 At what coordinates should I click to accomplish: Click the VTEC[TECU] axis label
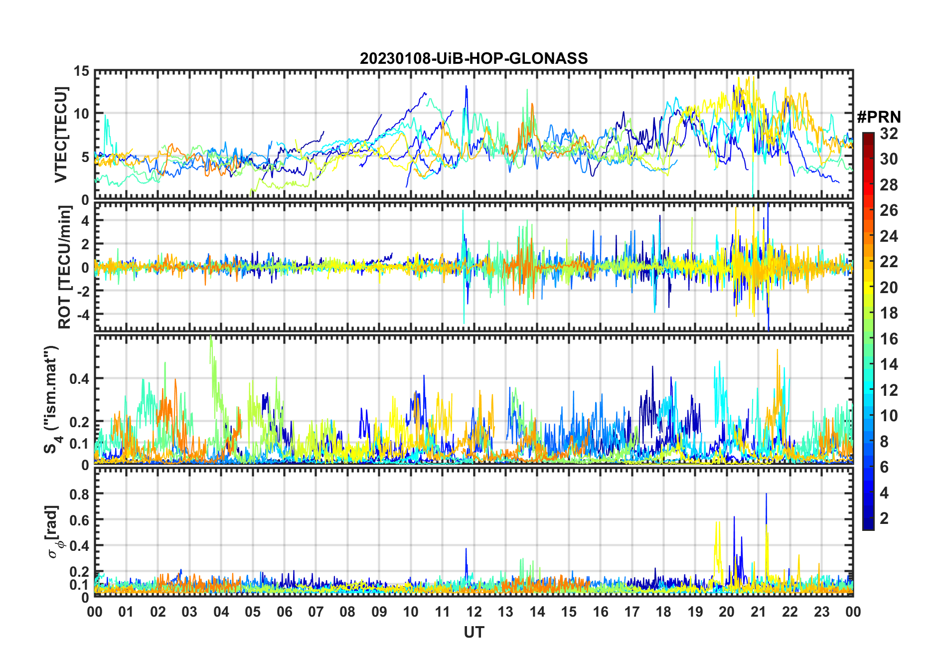[61, 135]
